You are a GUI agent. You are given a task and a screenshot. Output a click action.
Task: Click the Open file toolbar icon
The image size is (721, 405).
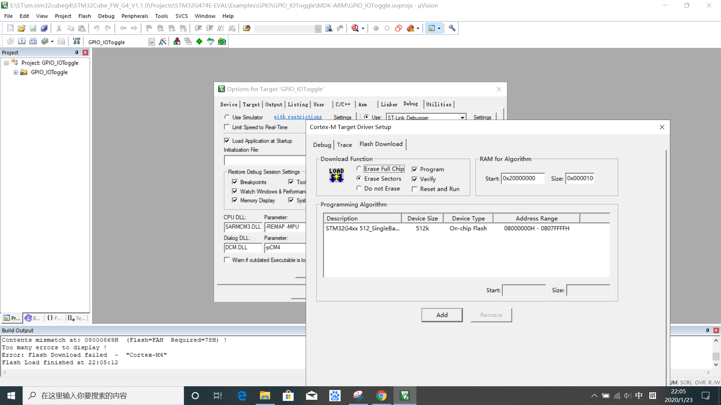click(21, 28)
